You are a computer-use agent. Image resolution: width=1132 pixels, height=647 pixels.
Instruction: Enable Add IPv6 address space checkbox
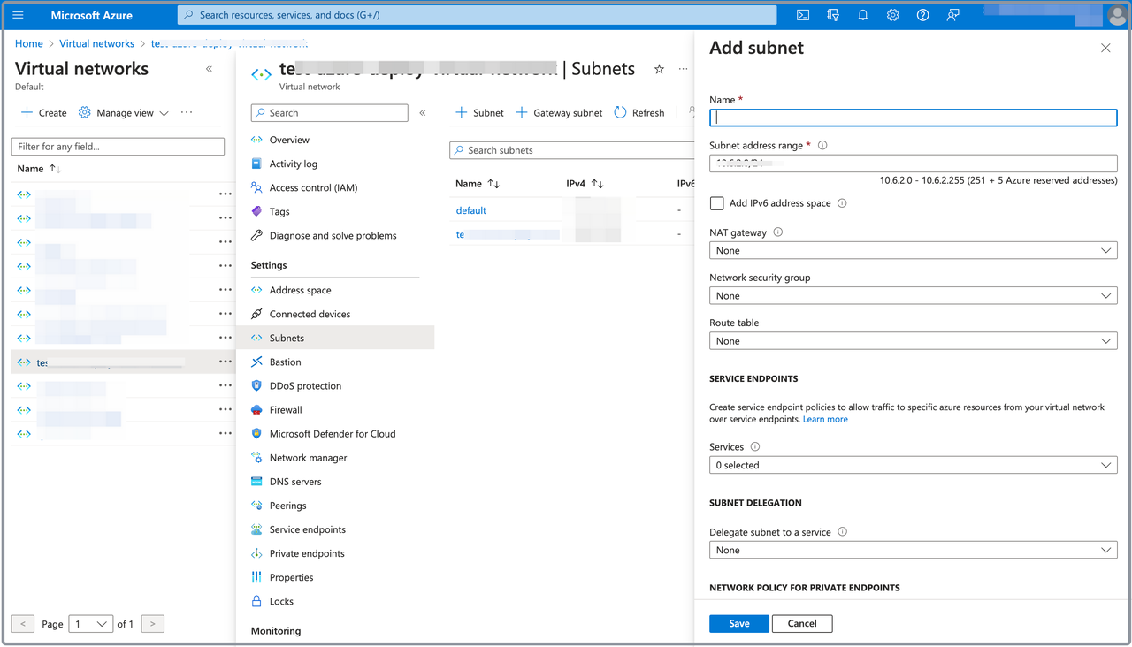[x=717, y=203]
